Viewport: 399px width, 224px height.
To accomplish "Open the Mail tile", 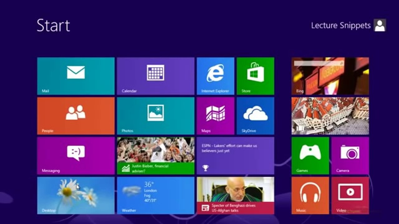I will [76, 76].
